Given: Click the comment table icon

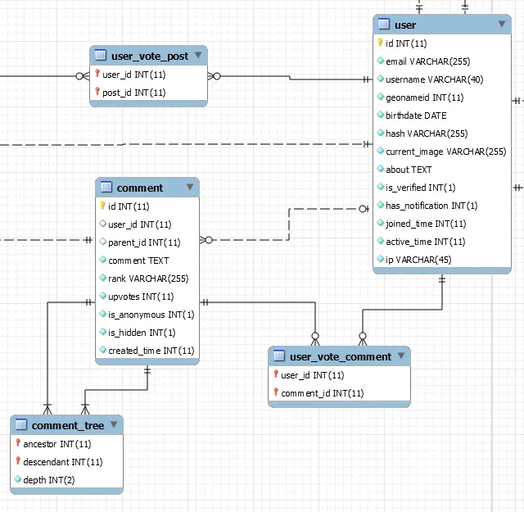Looking at the screenshot, I should [106, 187].
